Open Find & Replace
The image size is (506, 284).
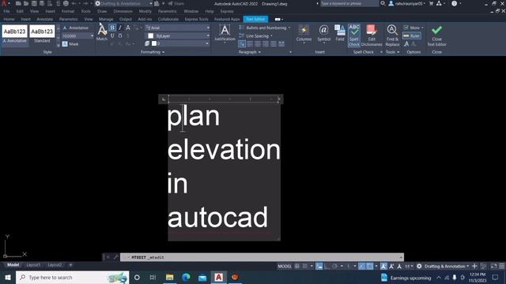click(x=392, y=35)
